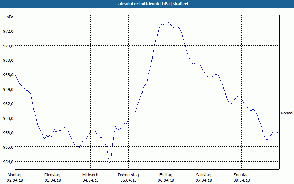294x184 pixels.
Task: Select the Montag 02.04.18 date label
Action: click(x=15, y=178)
